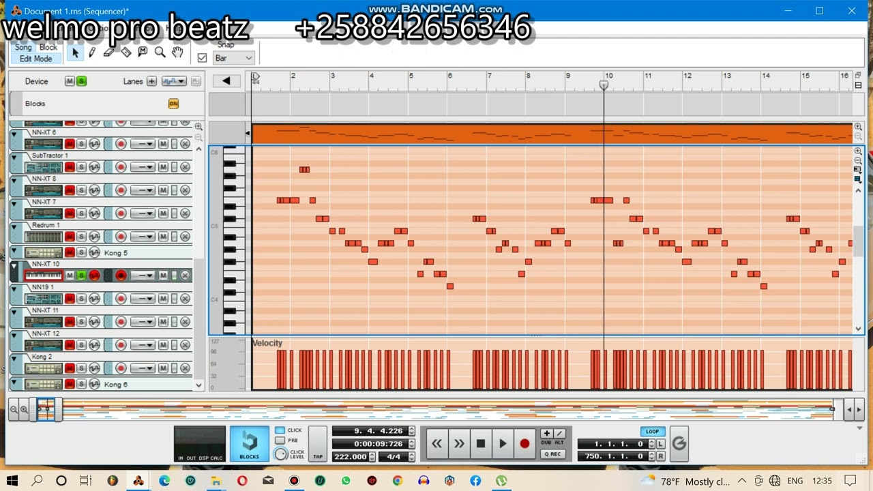Delete the Kong 2 note lane

[x=185, y=368]
